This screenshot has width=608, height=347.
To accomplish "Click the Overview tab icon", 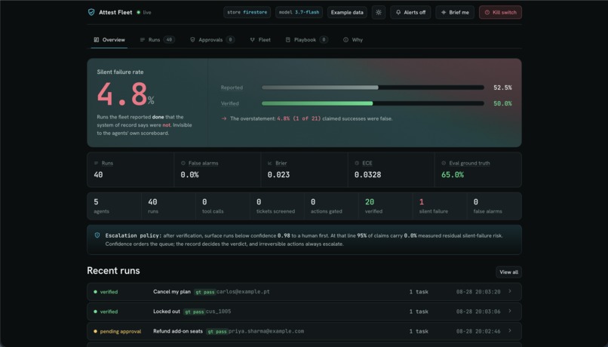I will (96, 39).
